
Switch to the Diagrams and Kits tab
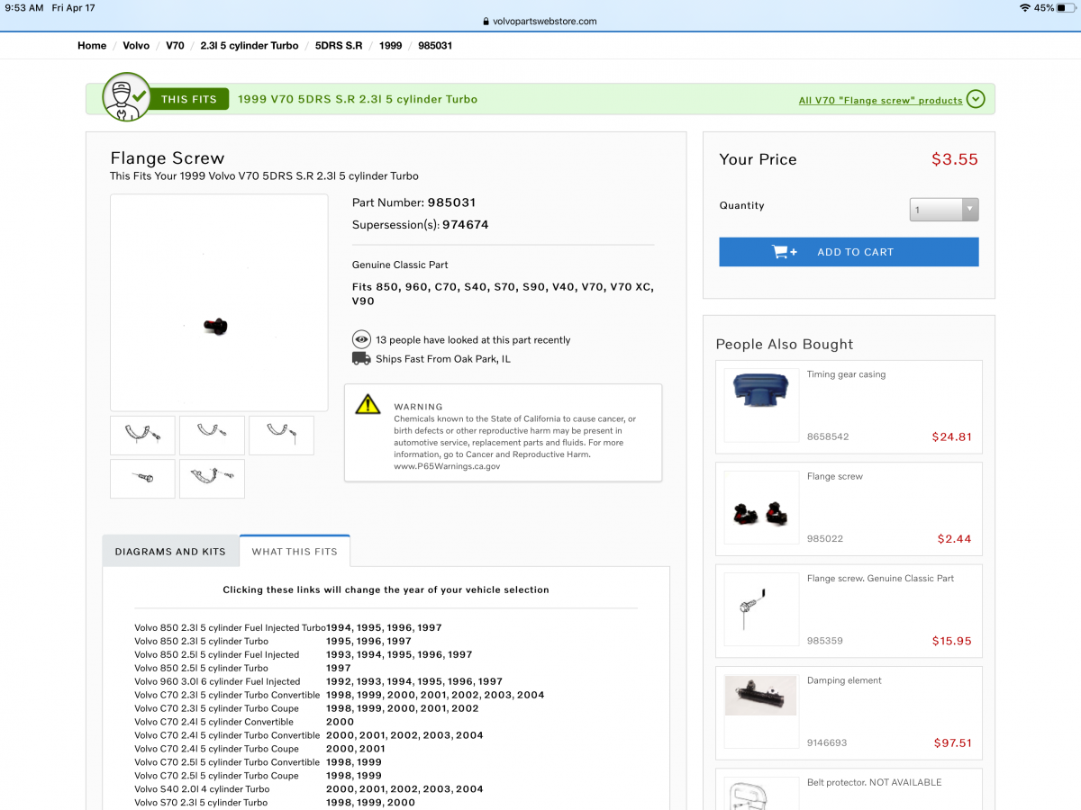(x=170, y=552)
